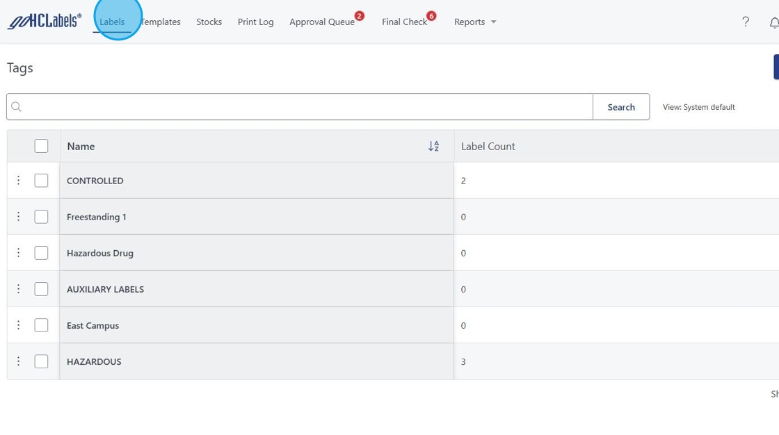Open row menu for HAZARDOUS tag
Viewport: 779px width, 435px height.
pyautogui.click(x=19, y=361)
